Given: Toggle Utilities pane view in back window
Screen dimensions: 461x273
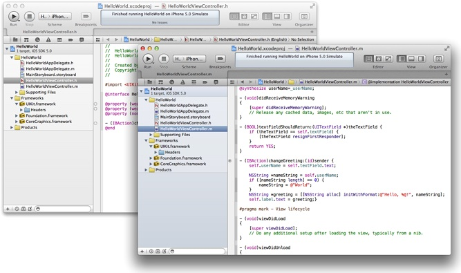Looking at the screenshot, I should tap(286, 17).
